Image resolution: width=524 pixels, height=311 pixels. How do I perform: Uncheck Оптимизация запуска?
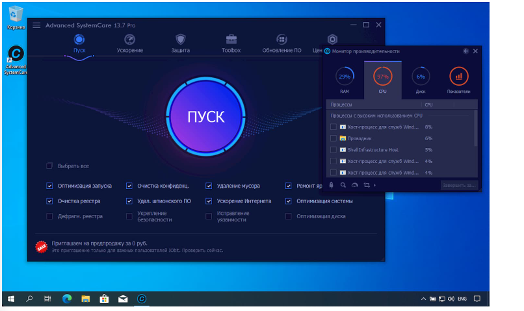(x=49, y=186)
